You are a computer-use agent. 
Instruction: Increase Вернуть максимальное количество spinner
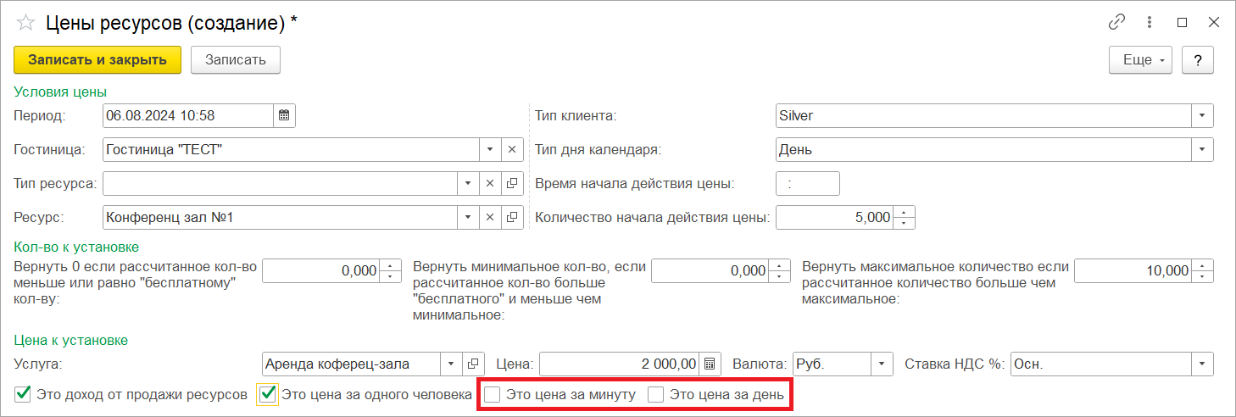point(1203,265)
